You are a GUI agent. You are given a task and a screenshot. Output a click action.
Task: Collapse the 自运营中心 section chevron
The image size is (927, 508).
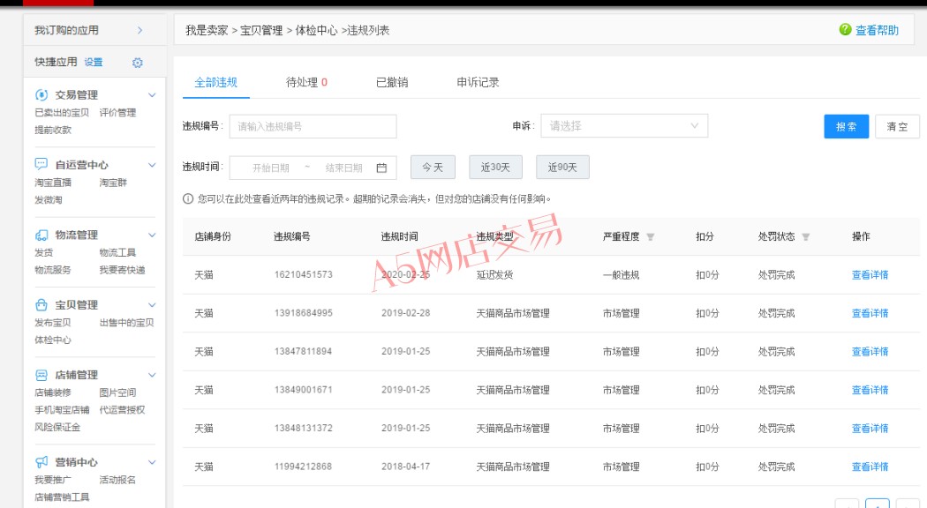point(152,165)
